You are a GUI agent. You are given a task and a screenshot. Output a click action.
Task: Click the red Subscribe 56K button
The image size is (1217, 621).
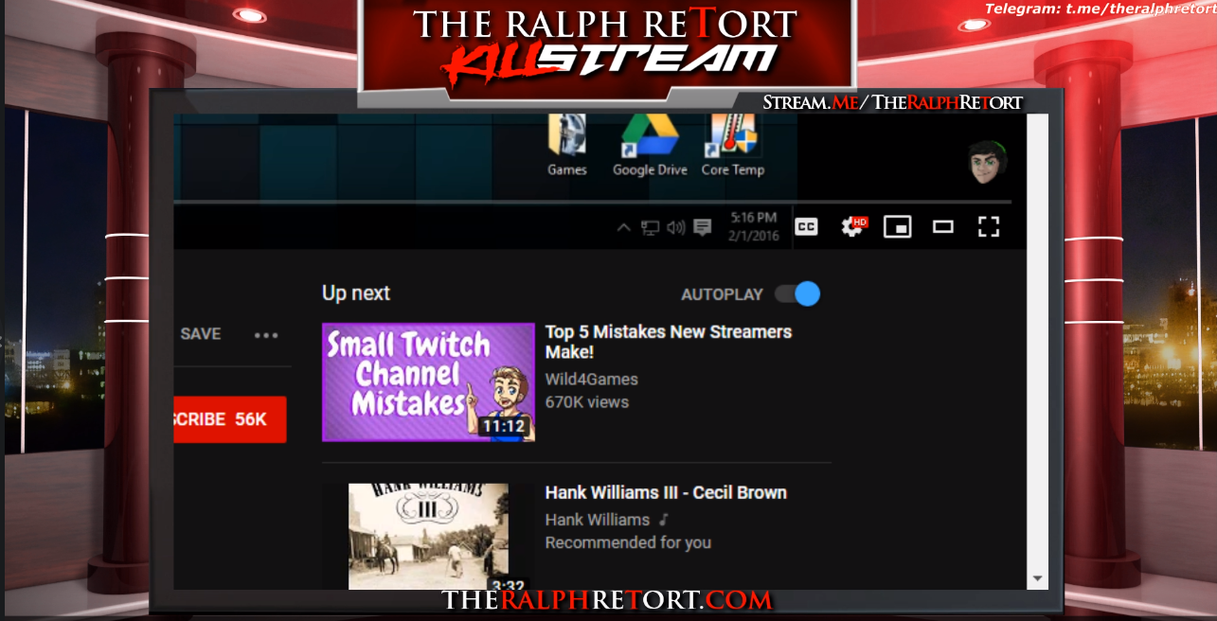pyautogui.click(x=230, y=419)
